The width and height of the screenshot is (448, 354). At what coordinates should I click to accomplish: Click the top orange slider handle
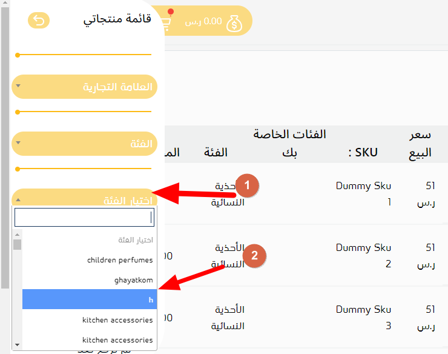pos(18,55)
